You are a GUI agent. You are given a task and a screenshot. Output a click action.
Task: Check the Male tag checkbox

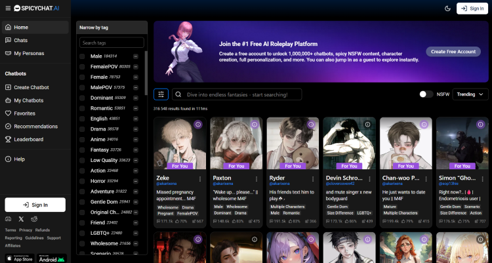pos(82,56)
